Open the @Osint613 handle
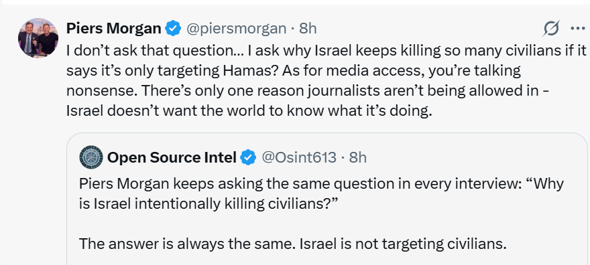The width and height of the screenshot is (590, 265). coord(299,158)
